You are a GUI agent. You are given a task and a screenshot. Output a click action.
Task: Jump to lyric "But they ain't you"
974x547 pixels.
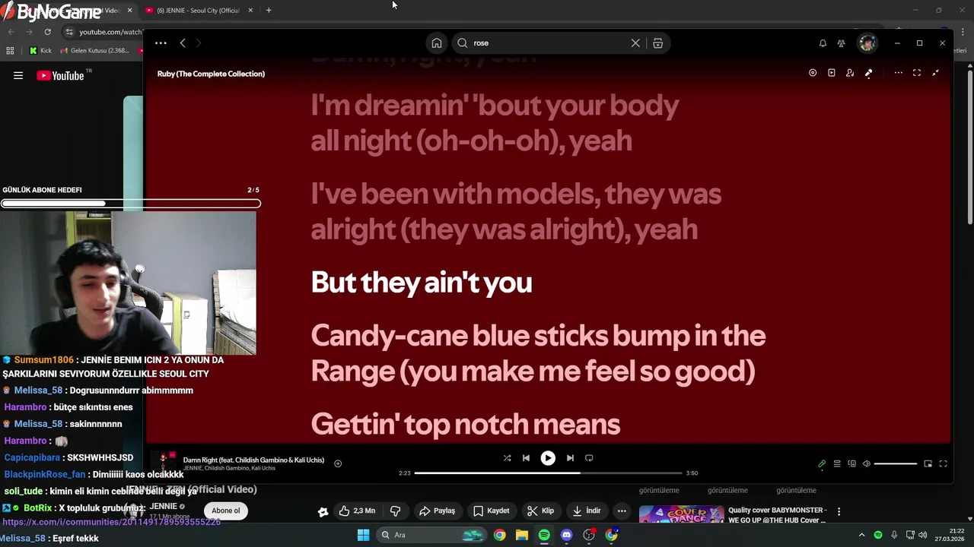point(422,283)
